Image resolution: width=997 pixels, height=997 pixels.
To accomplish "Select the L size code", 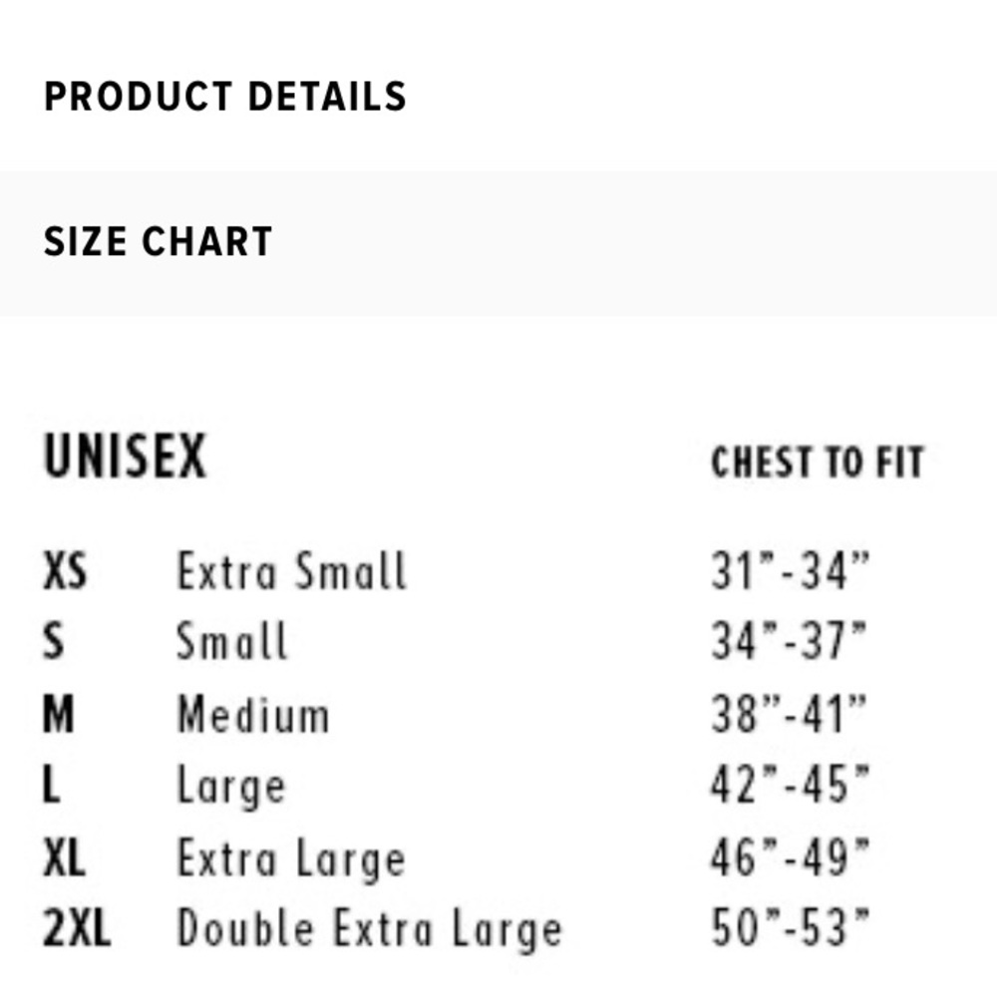I will point(52,786).
